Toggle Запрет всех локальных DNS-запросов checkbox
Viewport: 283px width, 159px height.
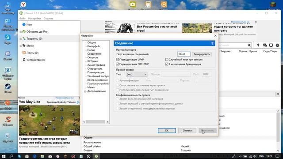click(x=118, y=99)
